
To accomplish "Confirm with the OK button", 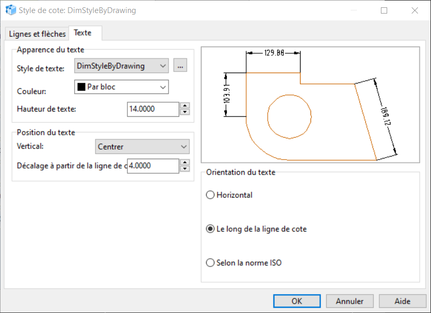I will coord(296,301).
